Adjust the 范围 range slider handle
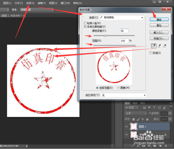The height and width of the screenshot is (149, 174). (134, 45)
